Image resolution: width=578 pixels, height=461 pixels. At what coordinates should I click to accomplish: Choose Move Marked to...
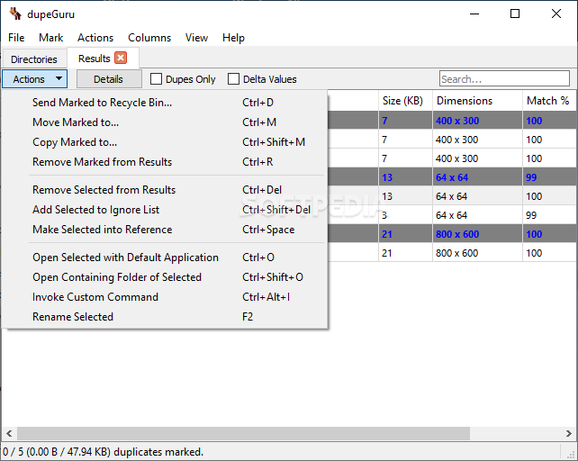tap(165, 122)
